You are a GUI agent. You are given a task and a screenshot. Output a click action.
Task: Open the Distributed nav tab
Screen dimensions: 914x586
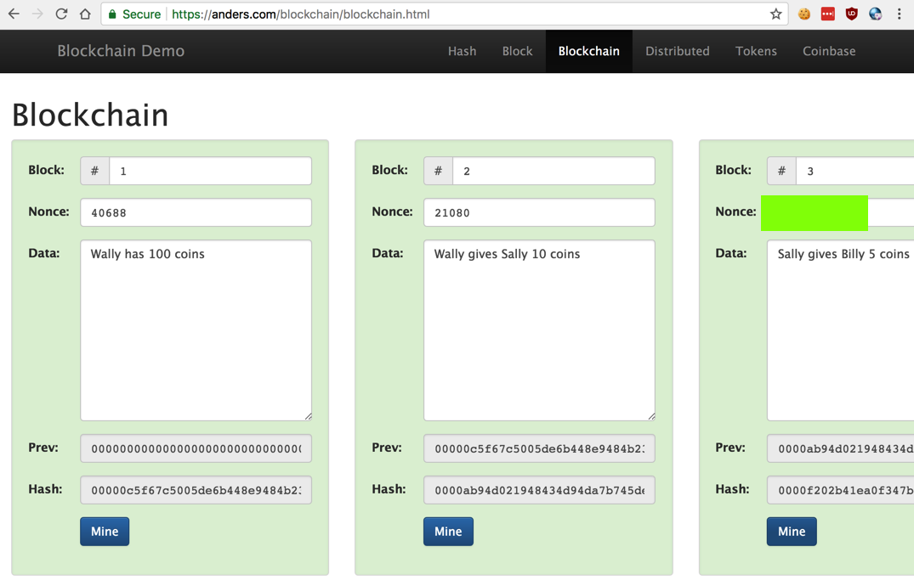tap(678, 51)
